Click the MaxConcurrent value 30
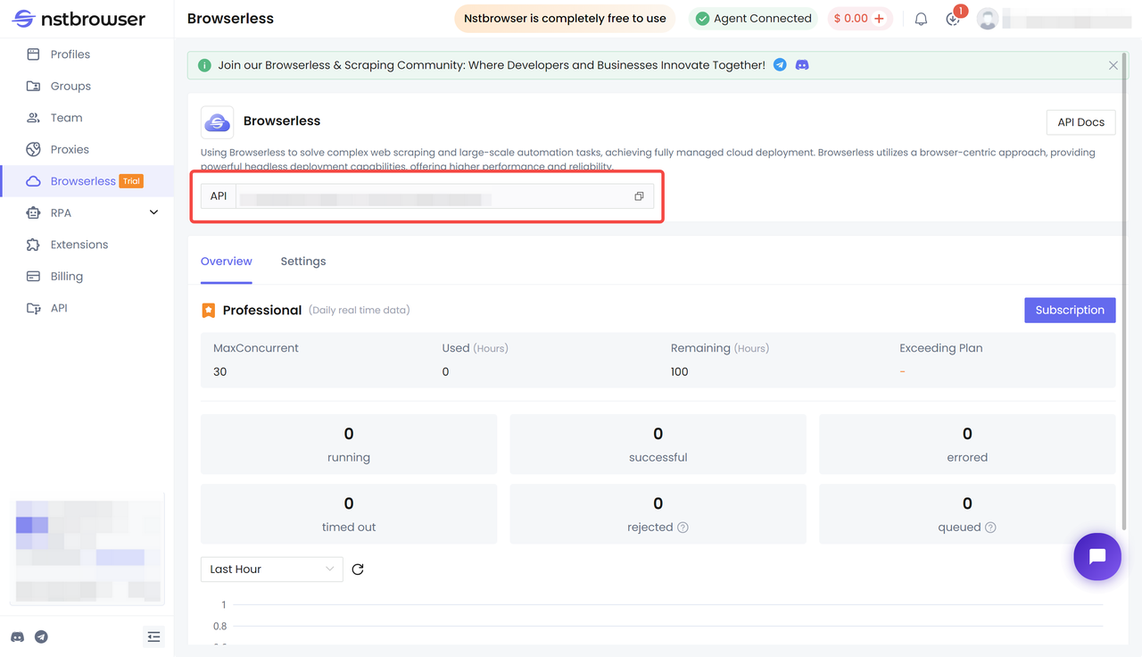The image size is (1142, 657). (220, 371)
